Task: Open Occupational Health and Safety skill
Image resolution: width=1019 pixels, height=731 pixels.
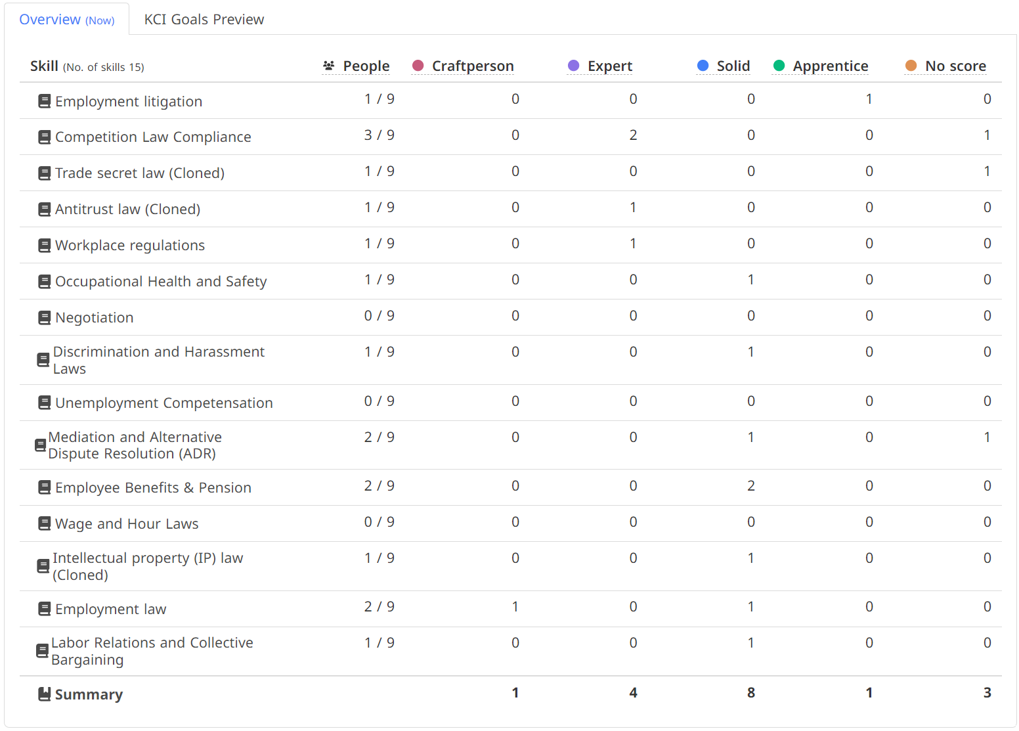Action: click(161, 281)
